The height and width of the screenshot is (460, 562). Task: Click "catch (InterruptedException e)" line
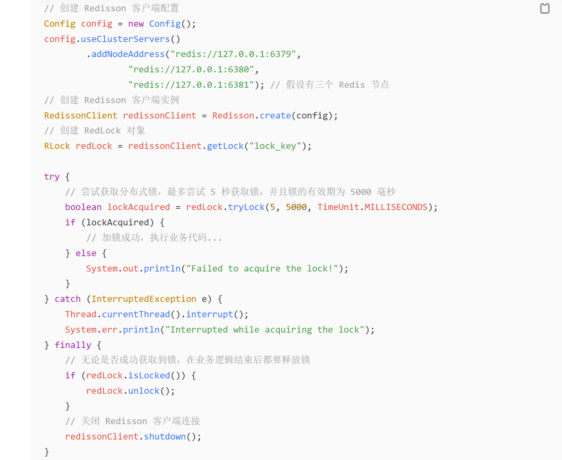[134, 299]
